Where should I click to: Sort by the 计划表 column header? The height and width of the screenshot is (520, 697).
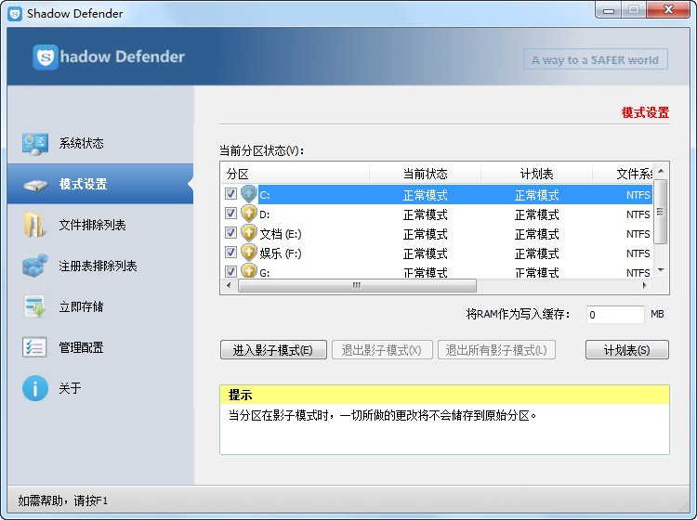(x=536, y=174)
